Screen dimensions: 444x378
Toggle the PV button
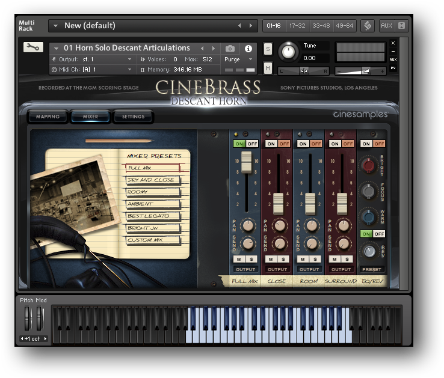click(393, 68)
